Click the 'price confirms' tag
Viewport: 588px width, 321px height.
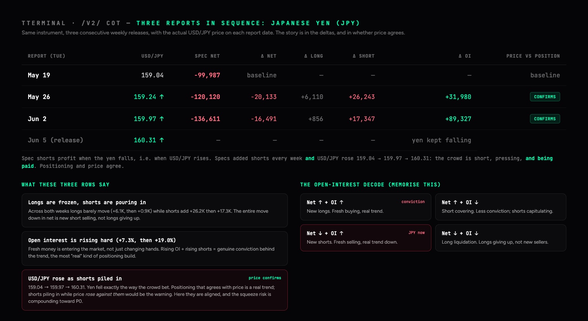point(265,278)
